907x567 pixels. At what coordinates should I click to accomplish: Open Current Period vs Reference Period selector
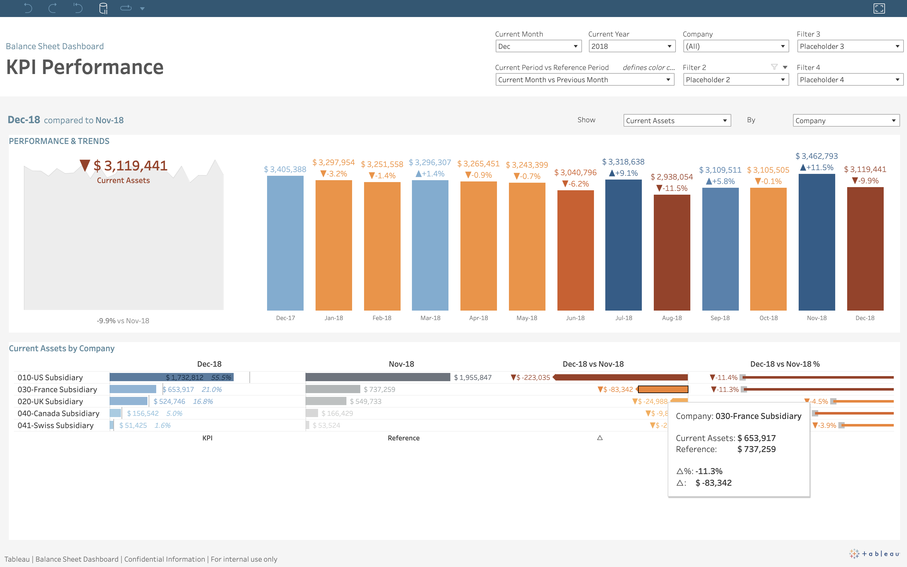[x=585, y=80]
